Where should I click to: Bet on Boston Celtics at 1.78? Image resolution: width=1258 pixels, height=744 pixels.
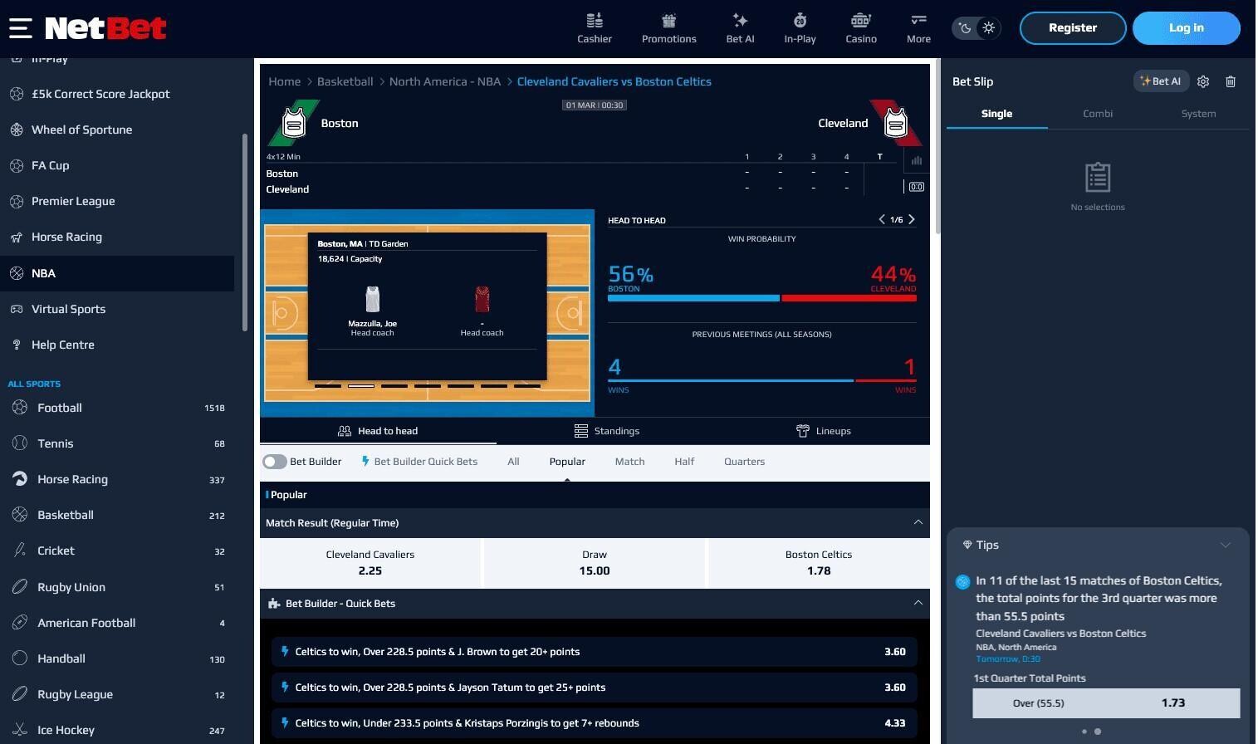(x=818, y=563)
